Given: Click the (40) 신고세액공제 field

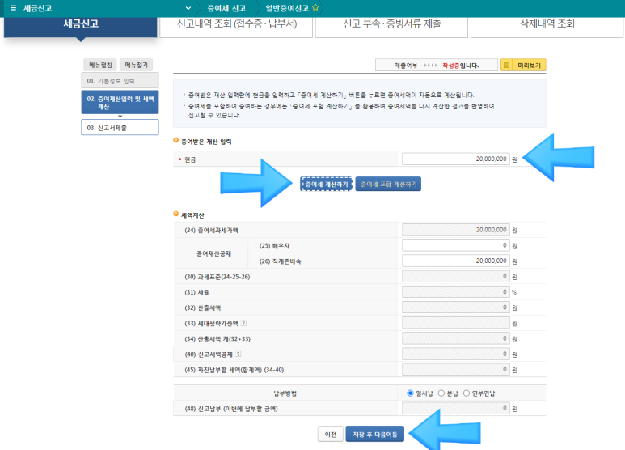Looking at the screenshot, I should [x=455, y=354].
